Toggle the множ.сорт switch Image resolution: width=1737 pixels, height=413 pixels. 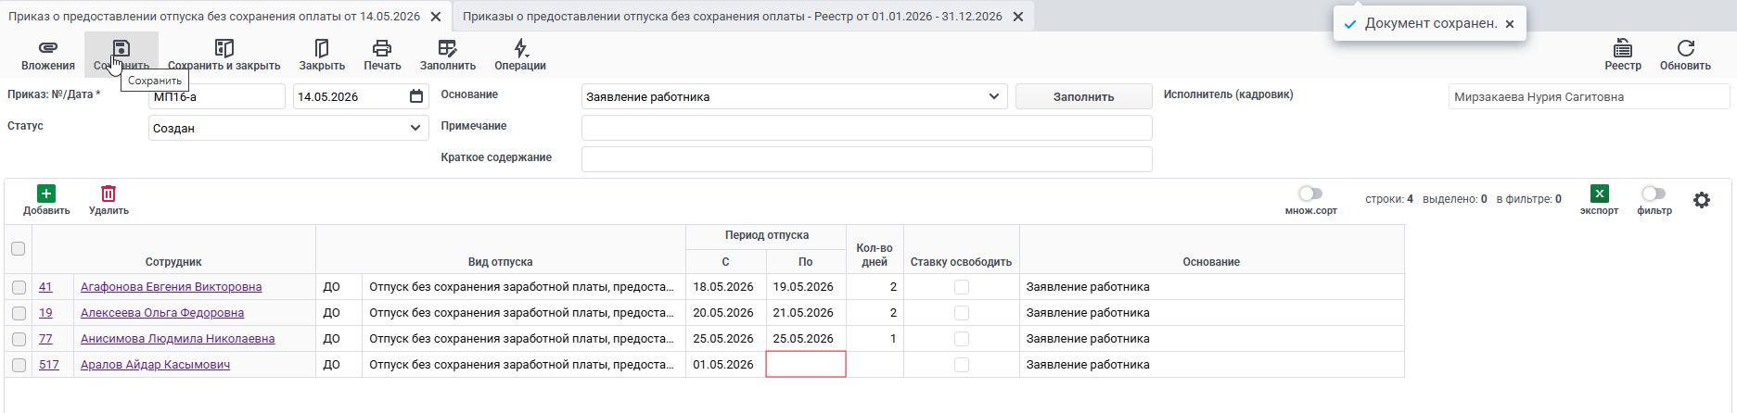(1310, 194)
